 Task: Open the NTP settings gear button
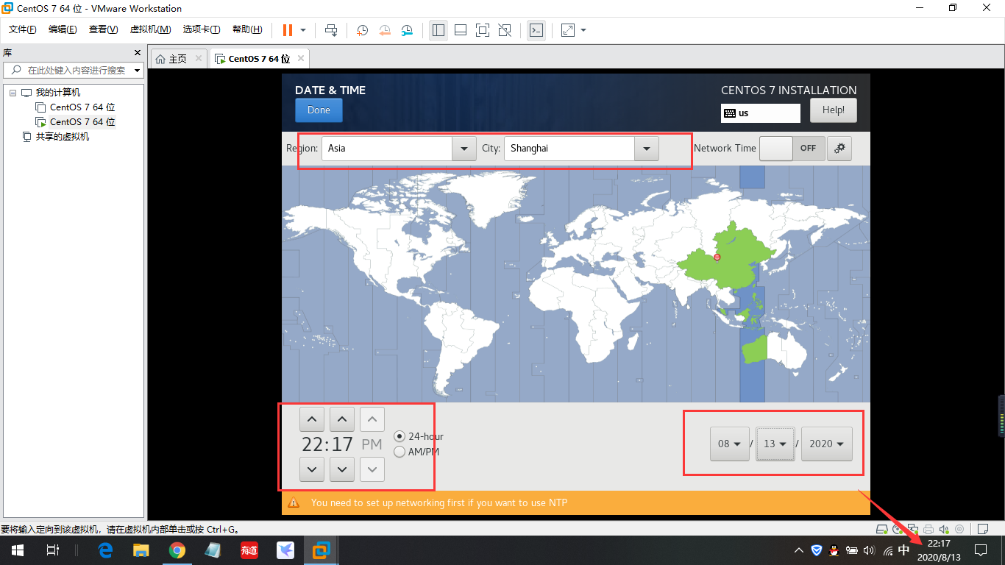(839, 148)
